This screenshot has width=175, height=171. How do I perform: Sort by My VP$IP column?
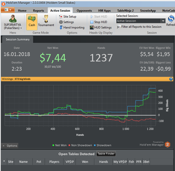pyautogui.click(x=120, y=162)
